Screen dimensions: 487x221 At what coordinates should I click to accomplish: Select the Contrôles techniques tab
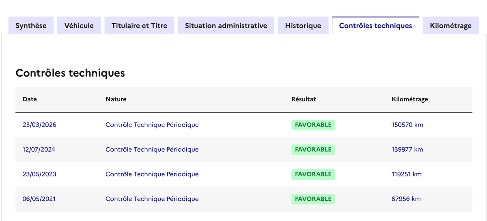pos(375,26)
